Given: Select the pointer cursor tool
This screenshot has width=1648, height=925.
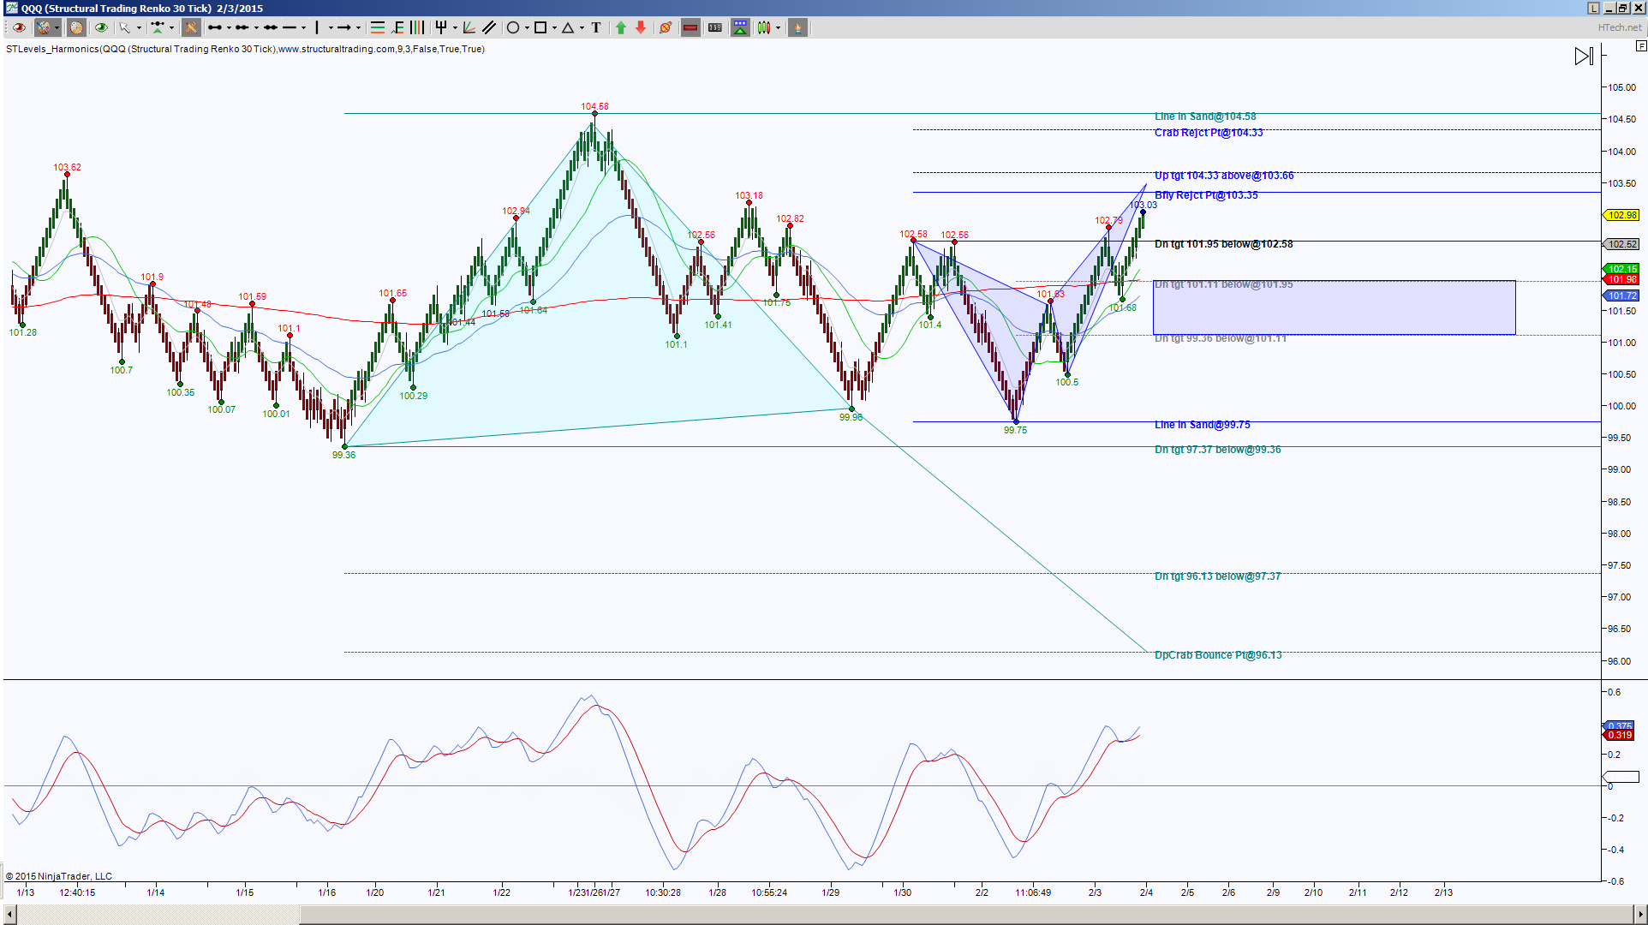Looking at the screenshot, I should tap(125, 27).
